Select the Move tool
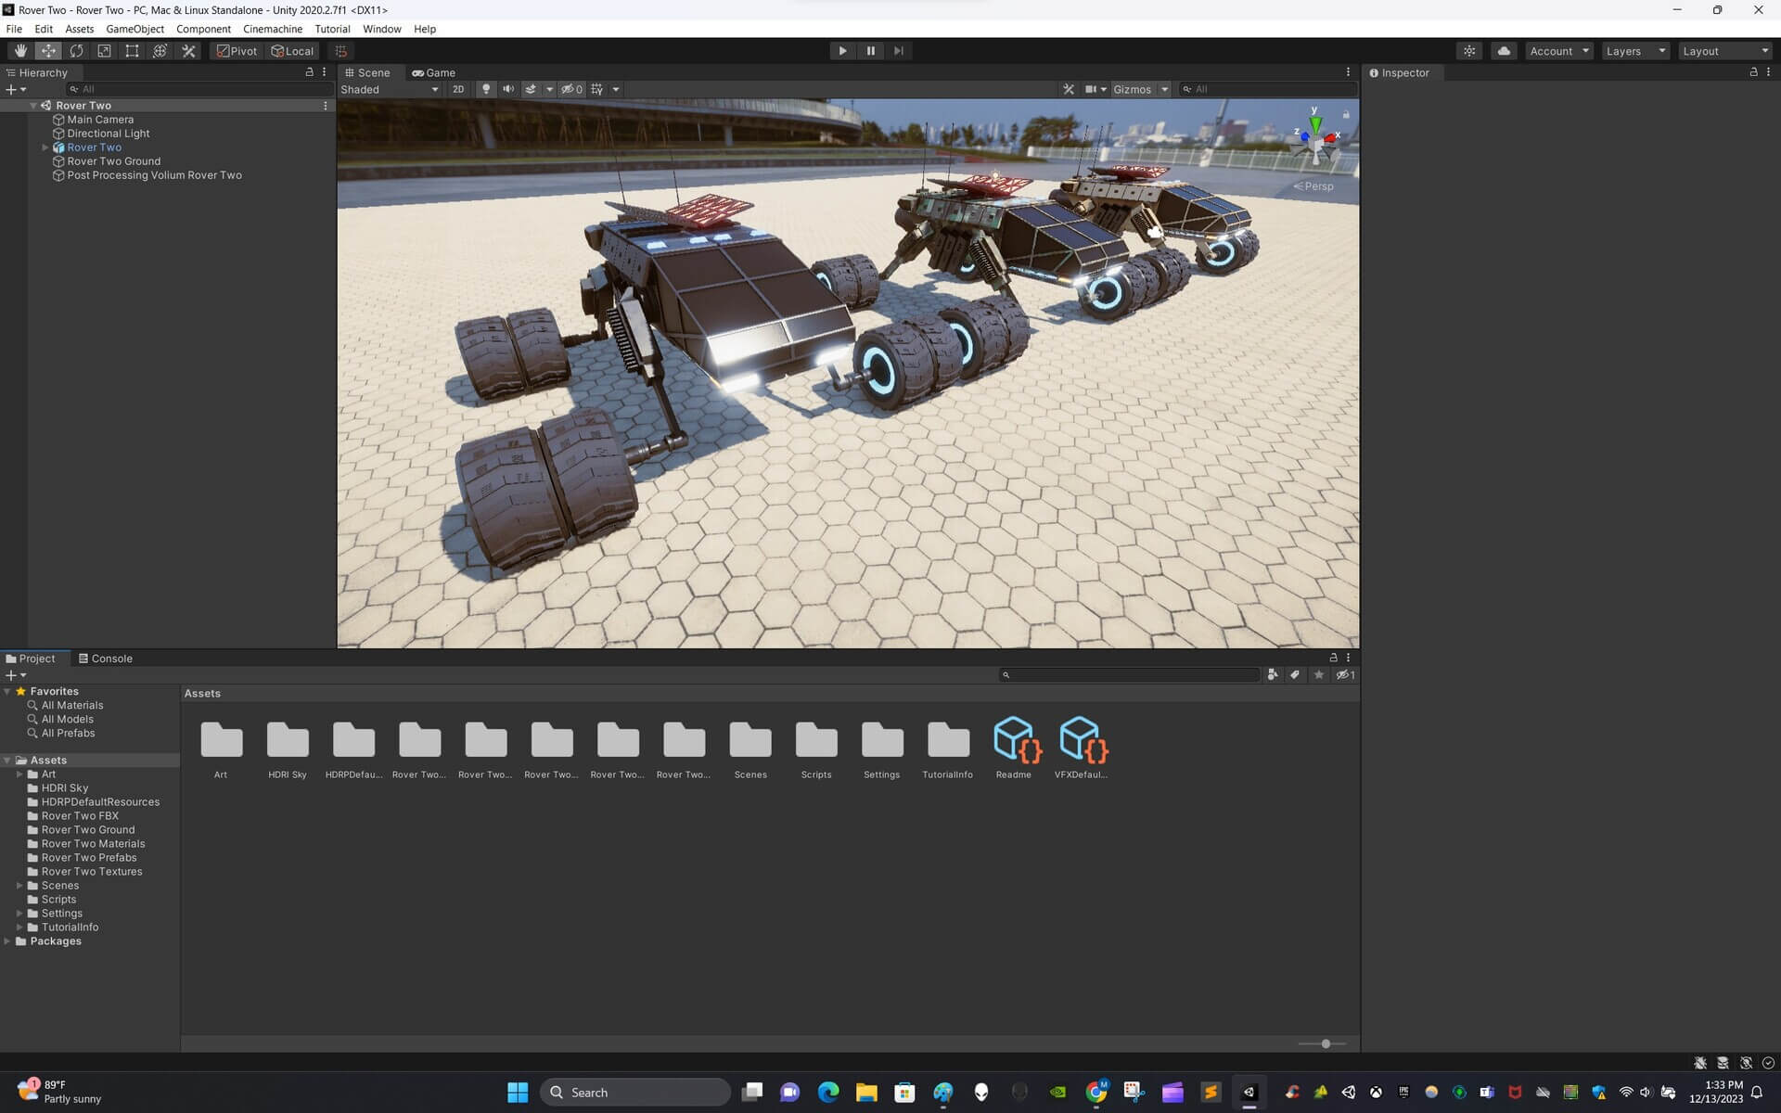 (48, 51)
